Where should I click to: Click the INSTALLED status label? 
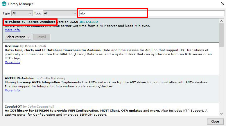click(89, 22)
